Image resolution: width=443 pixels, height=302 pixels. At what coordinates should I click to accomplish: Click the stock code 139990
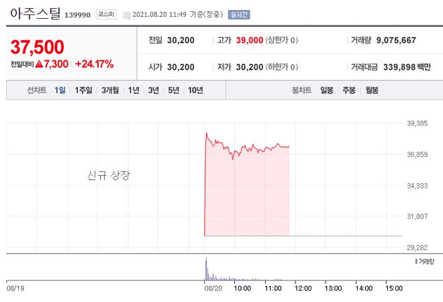point(78,14)
